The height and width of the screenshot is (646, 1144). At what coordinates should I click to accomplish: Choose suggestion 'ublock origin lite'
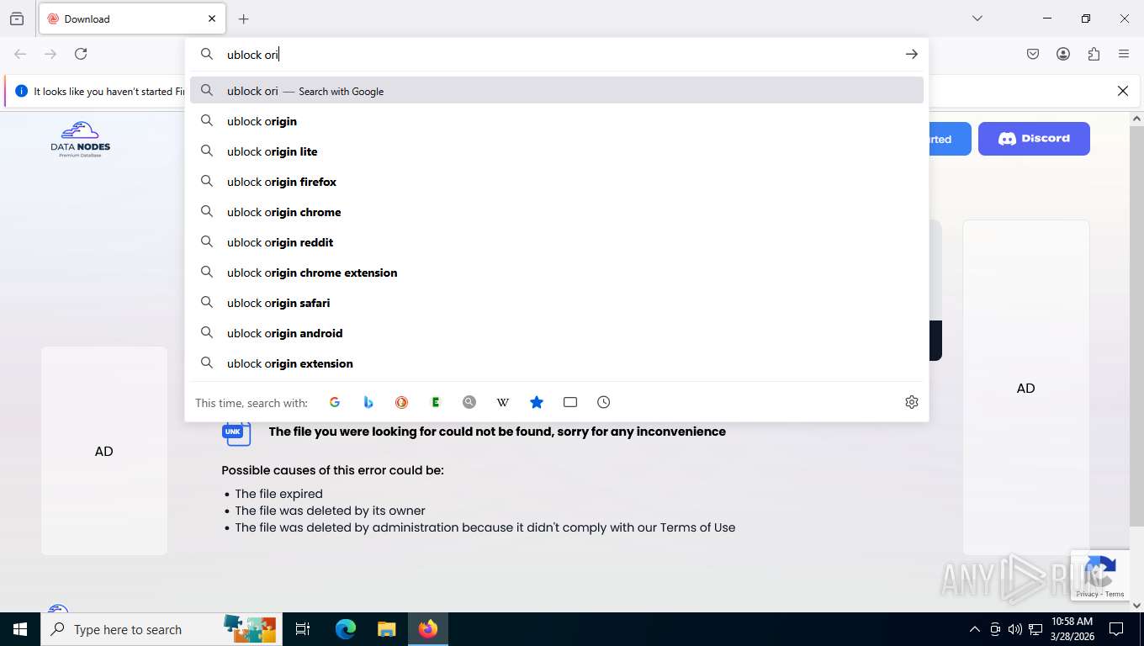click(557, 151)
